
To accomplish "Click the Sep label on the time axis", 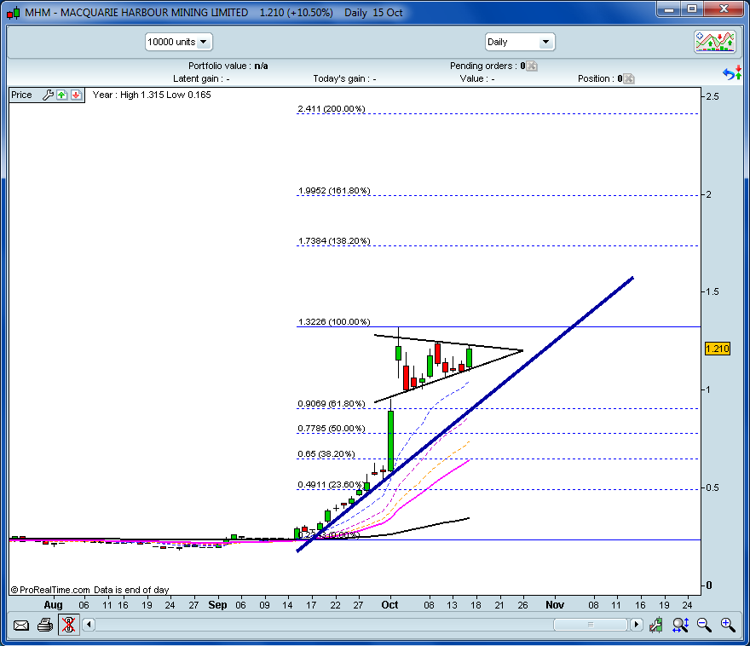I will [x=217, y=605].
